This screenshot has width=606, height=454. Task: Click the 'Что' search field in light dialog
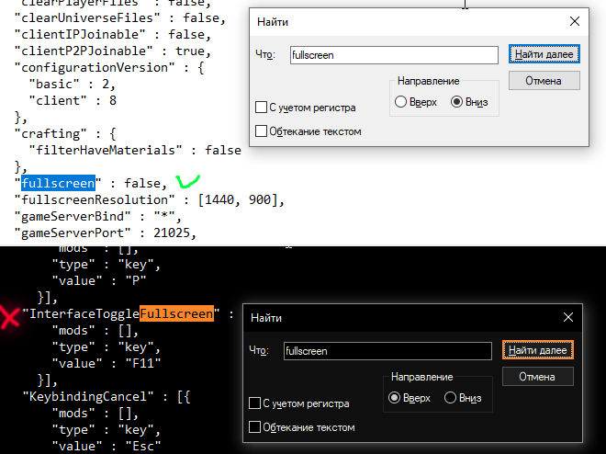point(394,55)
